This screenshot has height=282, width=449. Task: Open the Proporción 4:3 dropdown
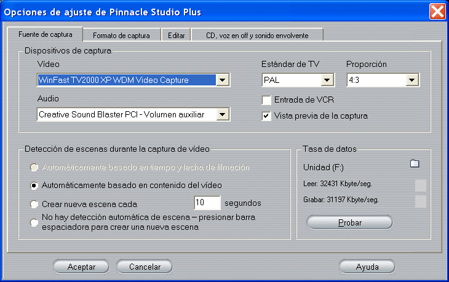(411, 80)
